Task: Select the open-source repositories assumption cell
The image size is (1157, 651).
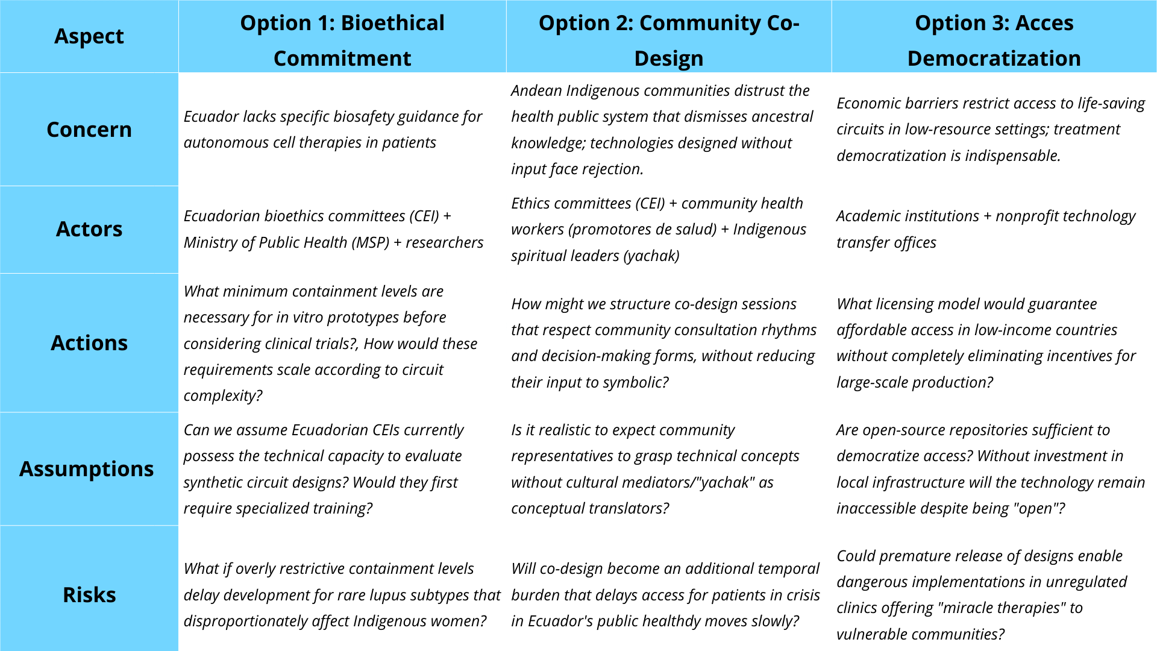Action: [990, 469]
